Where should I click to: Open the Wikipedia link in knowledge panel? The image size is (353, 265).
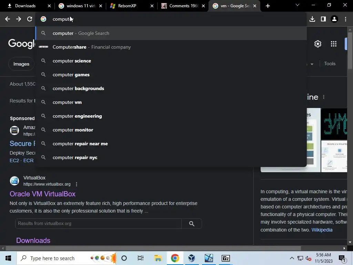[x=322, y=230]
